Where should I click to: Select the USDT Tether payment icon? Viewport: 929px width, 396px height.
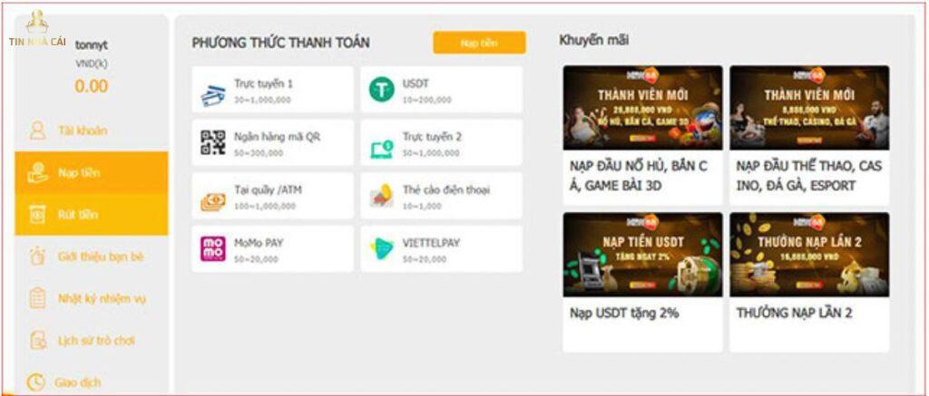[382, 90]
